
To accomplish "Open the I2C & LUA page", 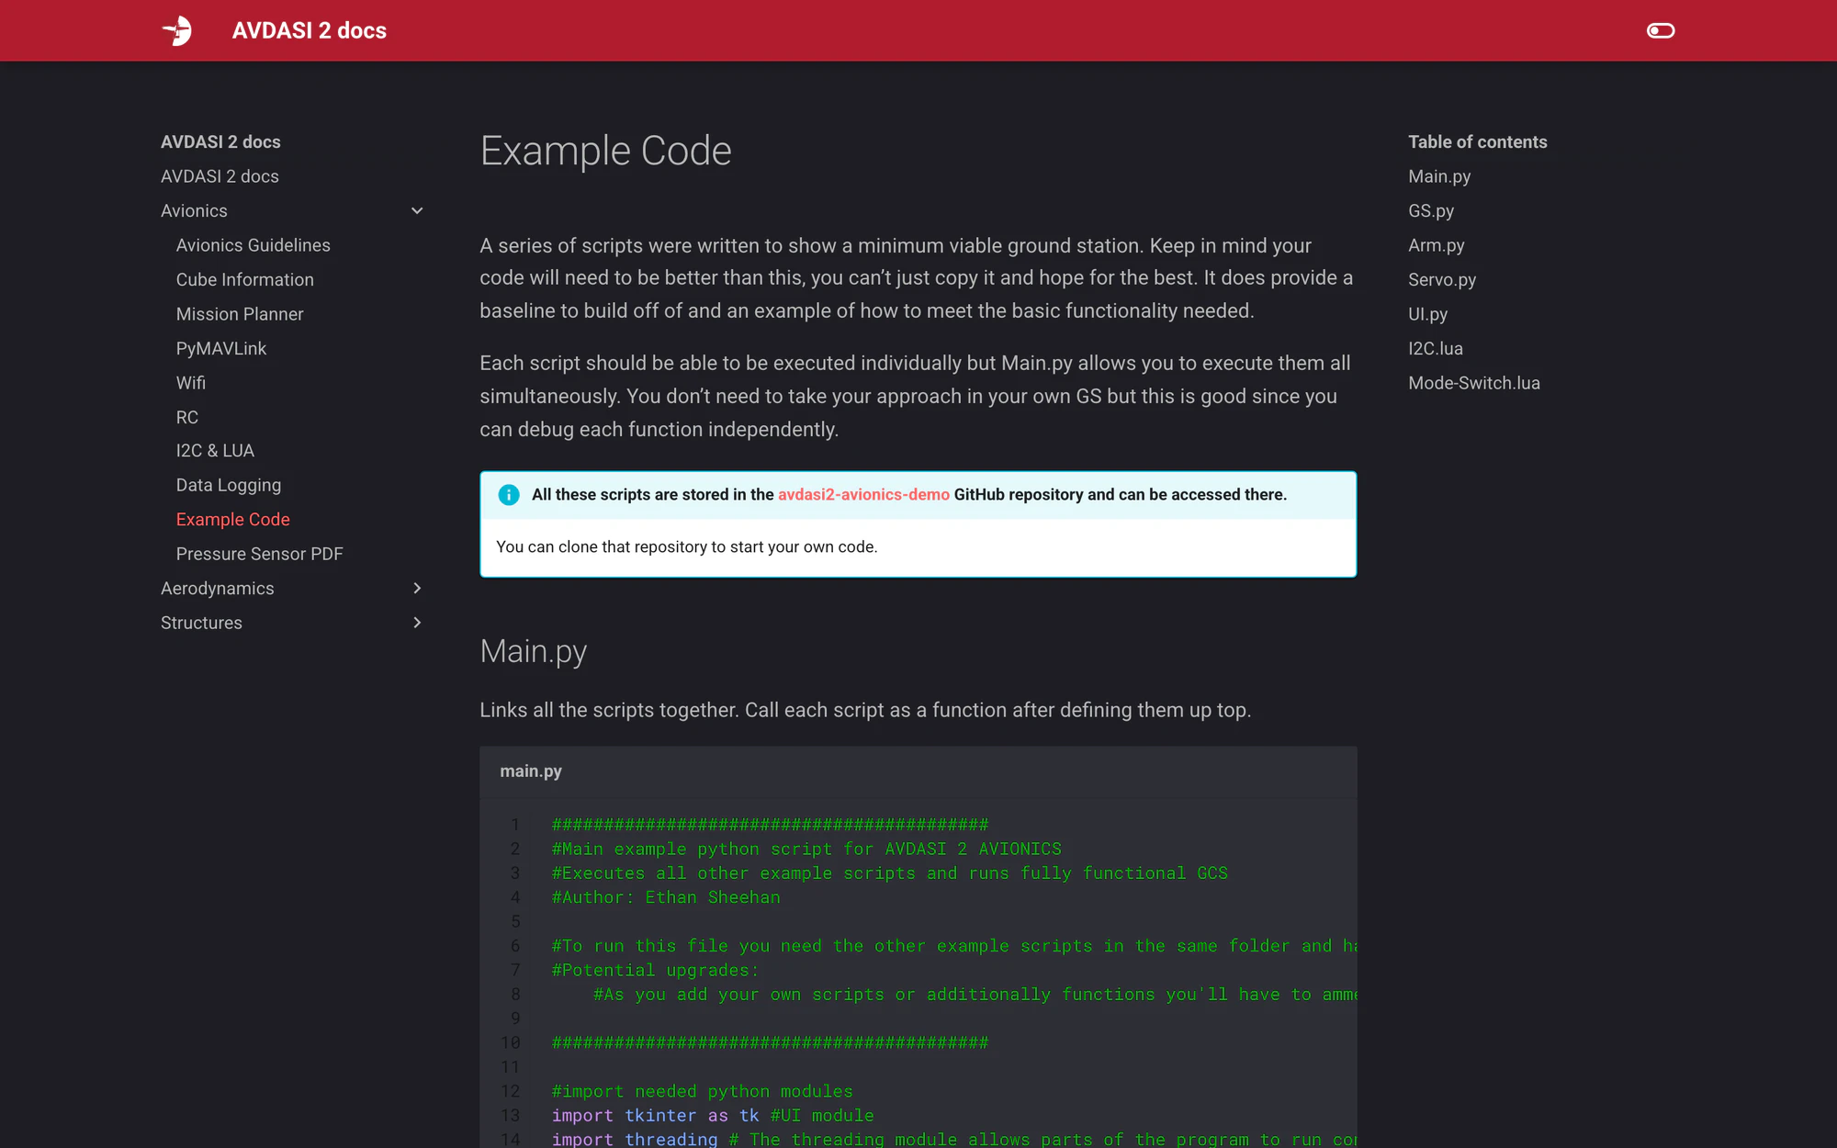I will [x=215, y=451].
